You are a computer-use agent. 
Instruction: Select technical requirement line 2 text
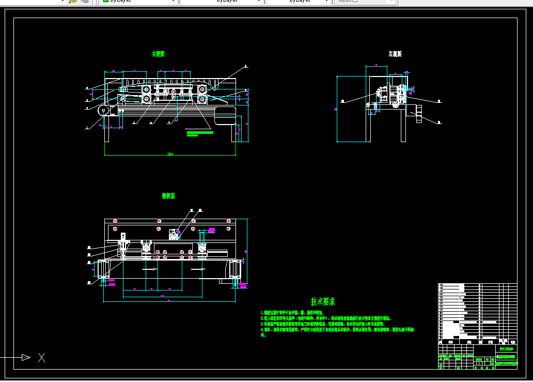[326, 318]
